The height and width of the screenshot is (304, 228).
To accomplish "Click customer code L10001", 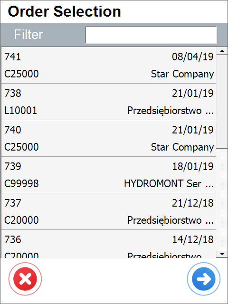I will click(x=20, y=111).
